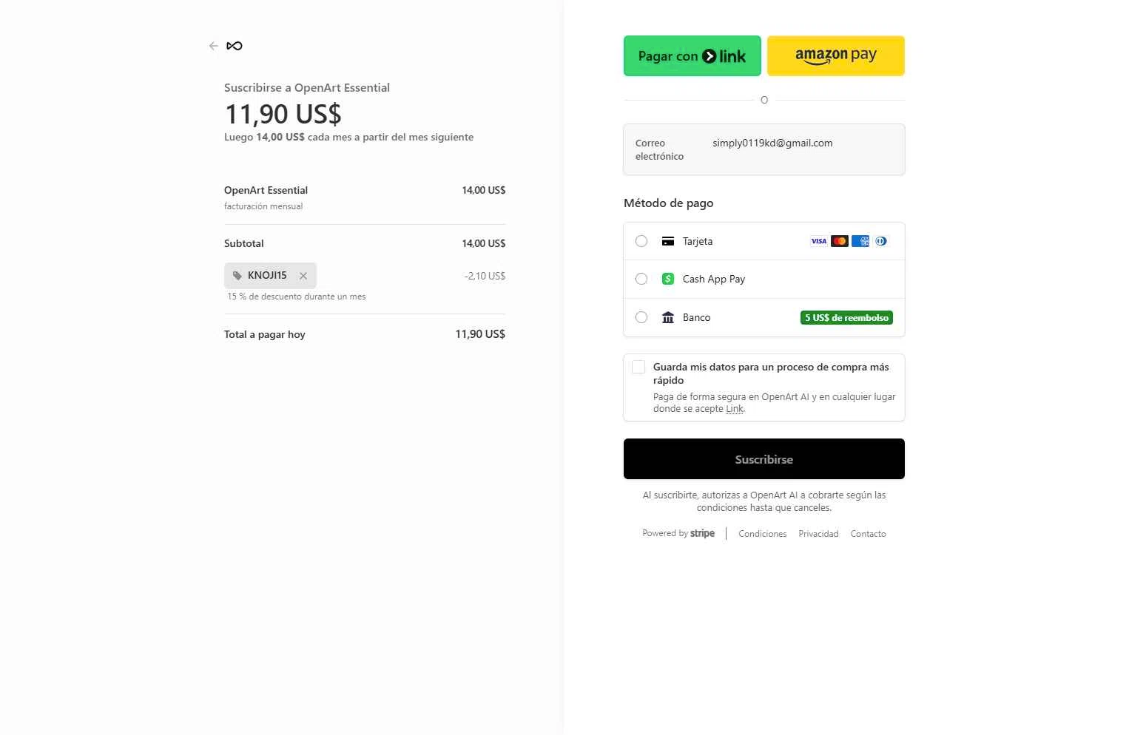Click the facturación mensual text
The height and width of the screenshot is (735, 1129).
[263, 206]
